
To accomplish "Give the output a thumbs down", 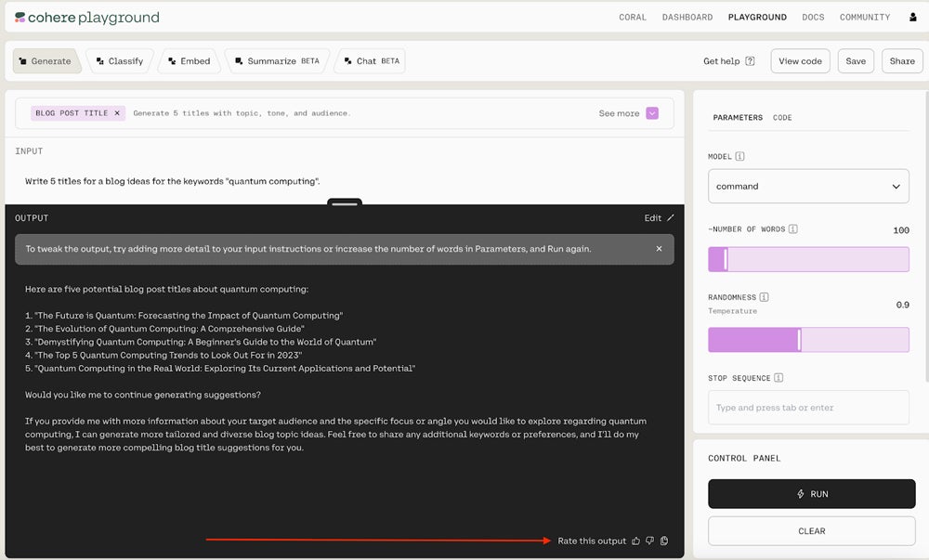I will click(x=650, y=540).
